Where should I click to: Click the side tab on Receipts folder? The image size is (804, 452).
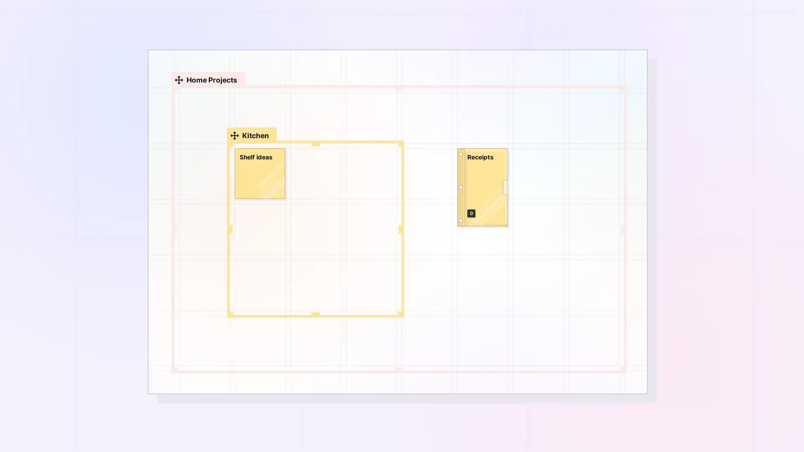505,187
